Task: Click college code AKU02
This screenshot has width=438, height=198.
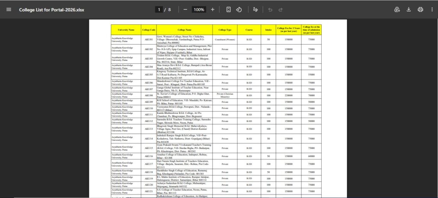Action: pyautogui.click(x=148, y=49)
